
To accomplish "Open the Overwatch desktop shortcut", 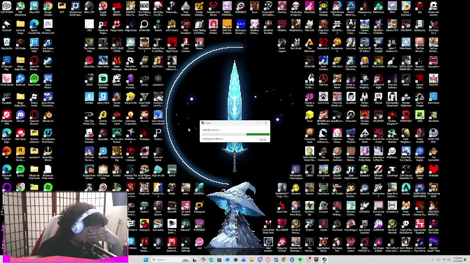I will (x=351, y=117).
